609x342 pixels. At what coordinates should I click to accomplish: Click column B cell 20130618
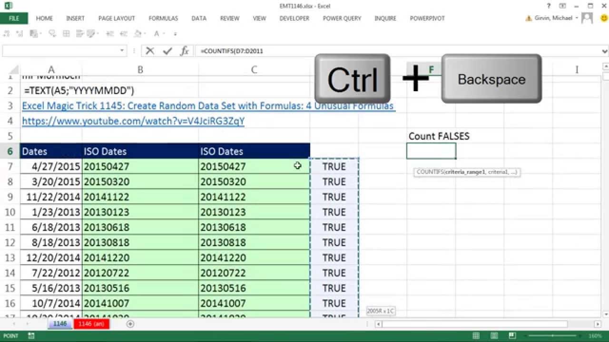tap(140, 227)
